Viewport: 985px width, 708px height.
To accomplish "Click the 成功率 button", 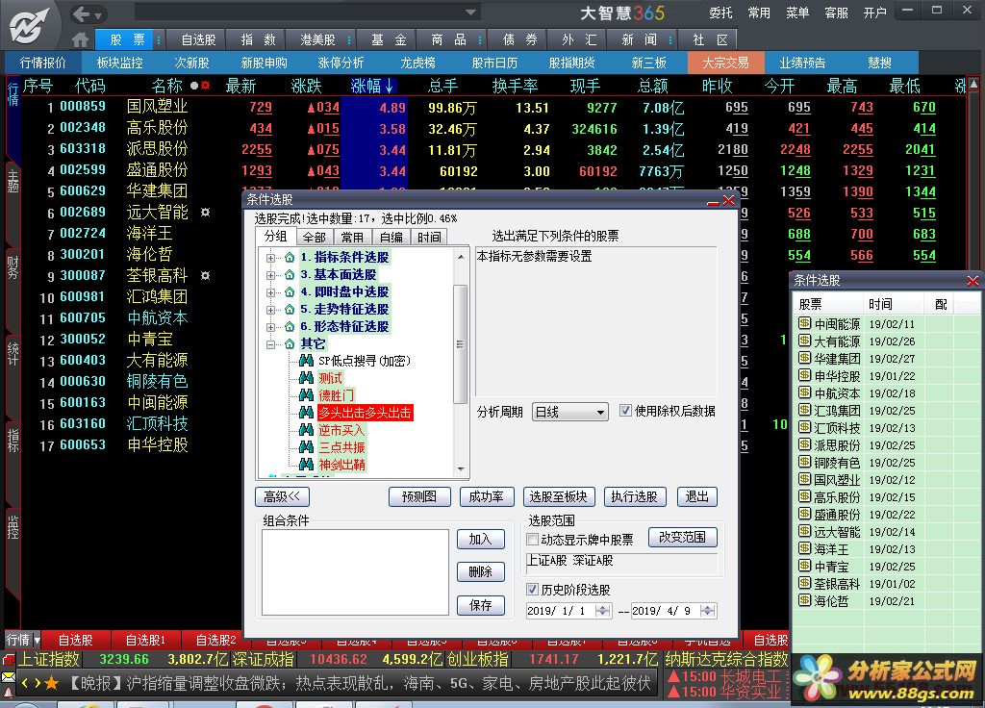I will 486,496.
